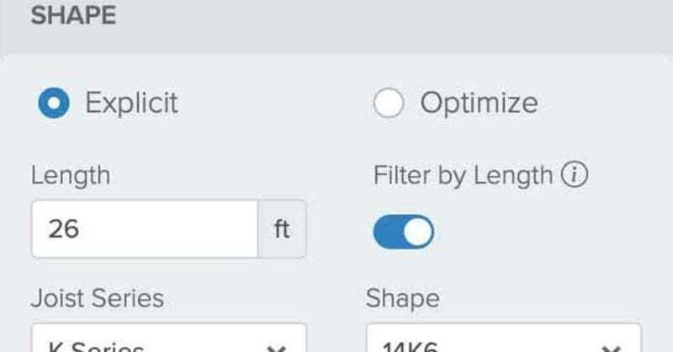Collapse the SHAPE section header
Viewport: 673px width, 352px height.
pos(73,17)
